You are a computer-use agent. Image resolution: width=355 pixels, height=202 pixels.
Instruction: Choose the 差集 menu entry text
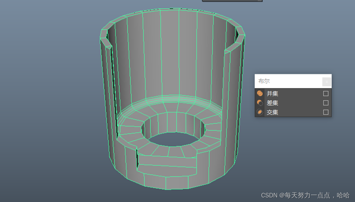click(x=272, y=103)
